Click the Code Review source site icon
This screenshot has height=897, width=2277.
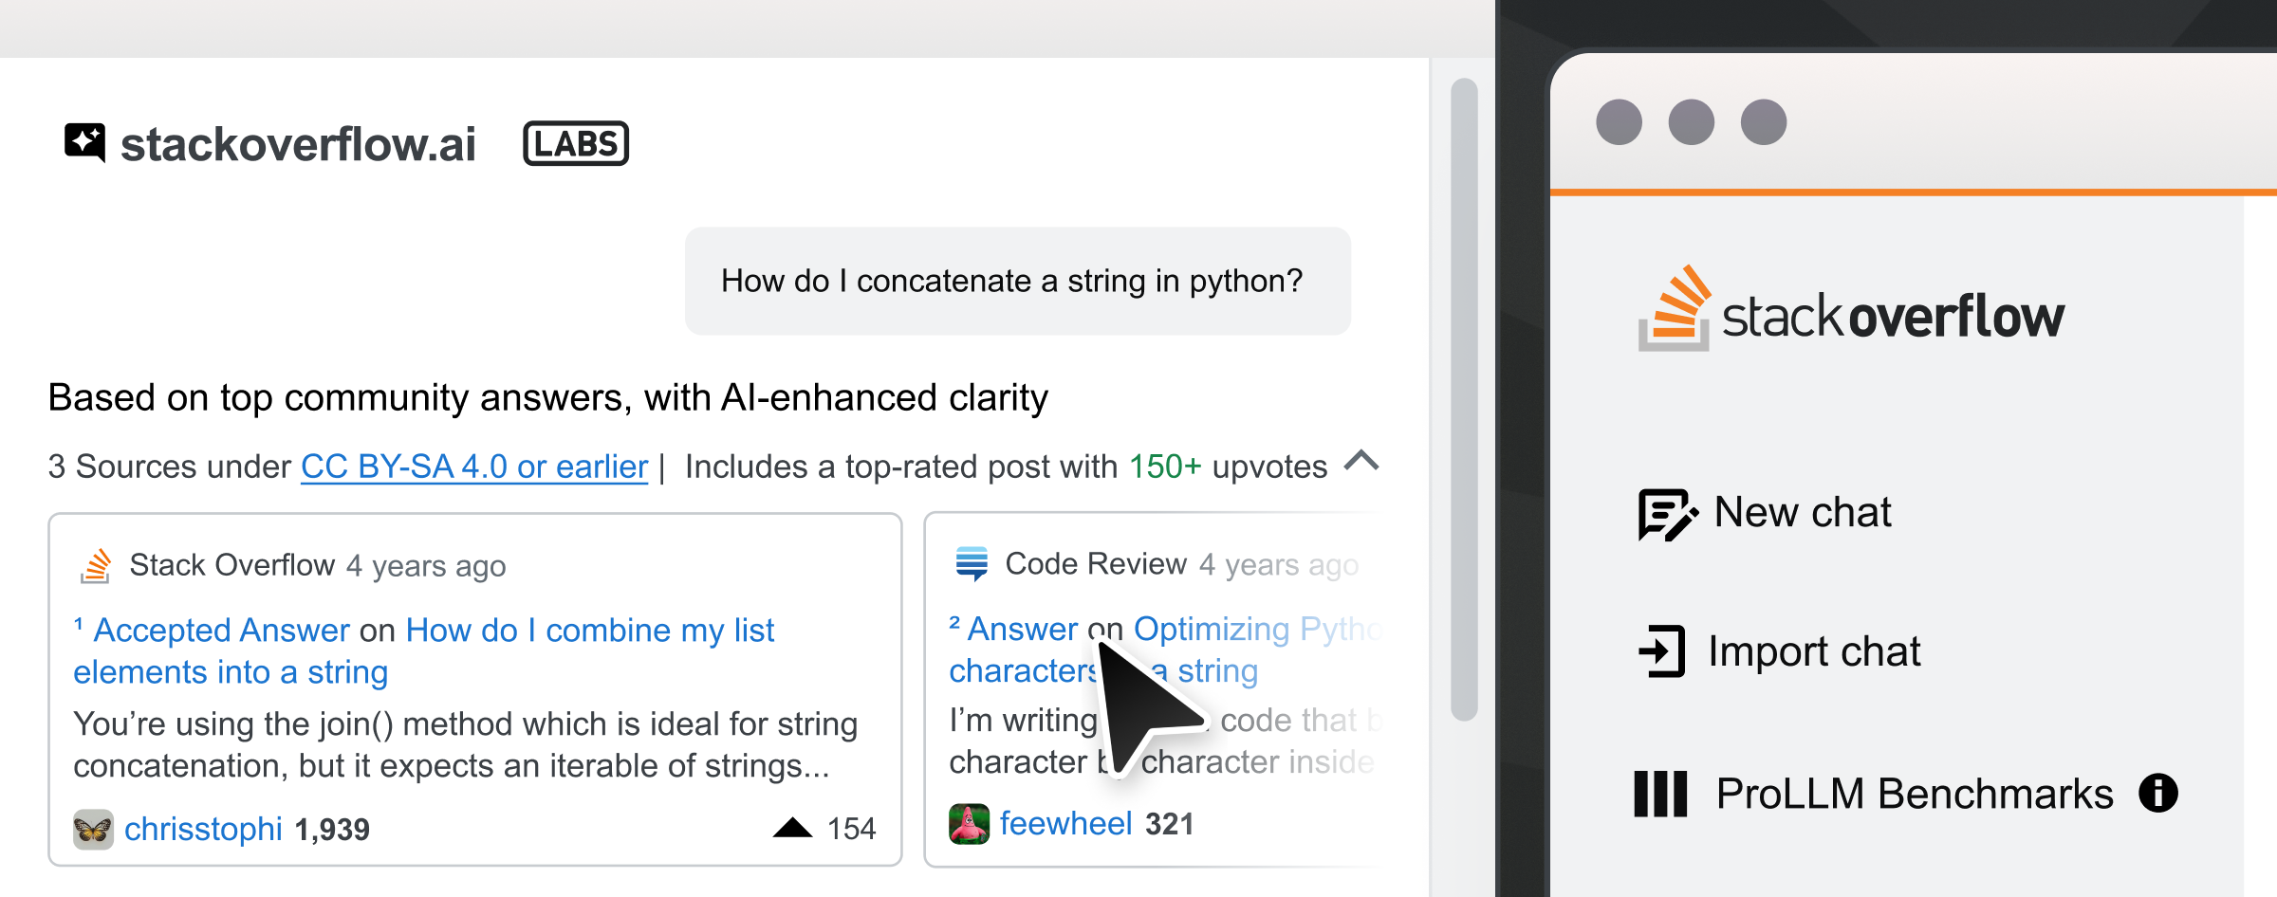point(972,563)
